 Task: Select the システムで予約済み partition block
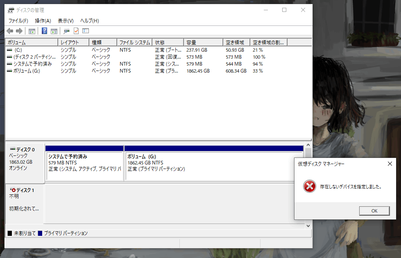pyautogui.click(x=84, y=164)
